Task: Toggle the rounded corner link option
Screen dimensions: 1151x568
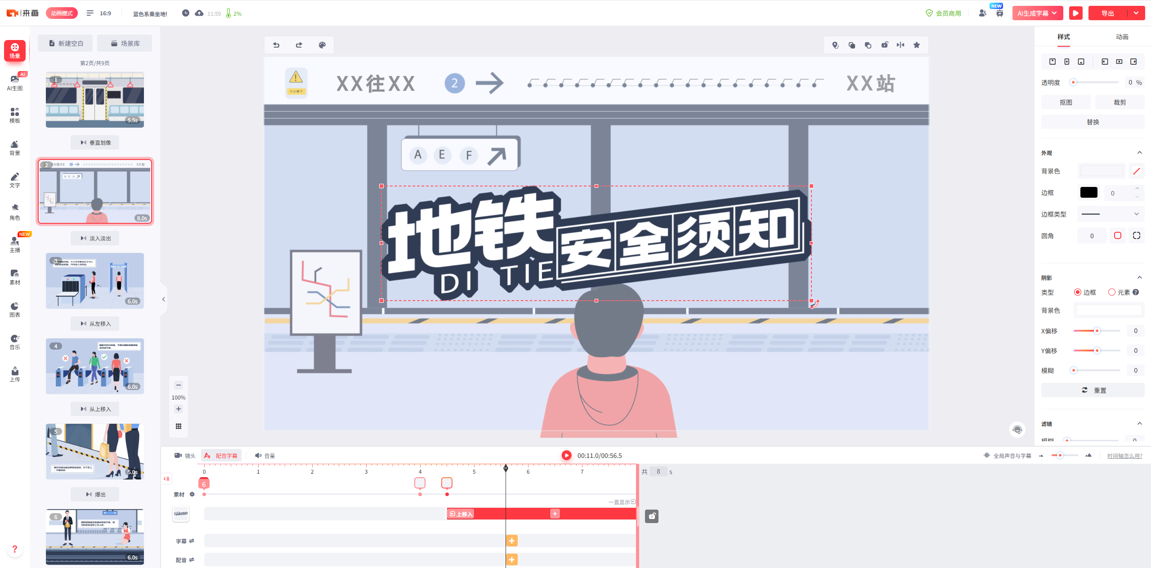Action: [x=1117, y=235]
